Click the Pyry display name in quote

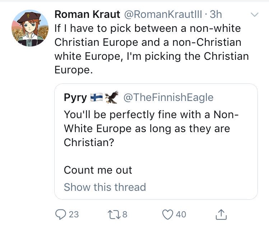click(75, 97)
